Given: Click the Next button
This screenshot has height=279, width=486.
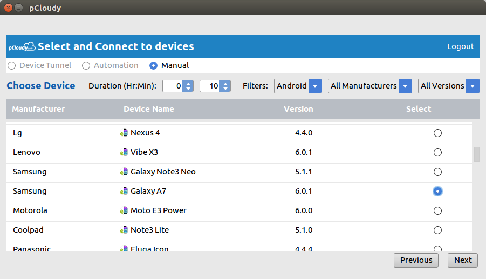Looking at the screenshot, I should click(463, 260).
